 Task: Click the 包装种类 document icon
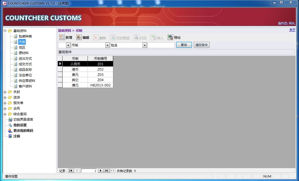16,36
